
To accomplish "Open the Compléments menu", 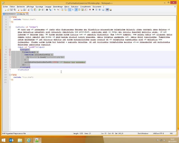I will point(85,7).
